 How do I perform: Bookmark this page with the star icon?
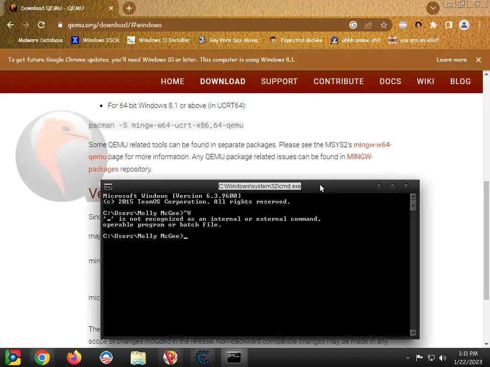[384, 25]
